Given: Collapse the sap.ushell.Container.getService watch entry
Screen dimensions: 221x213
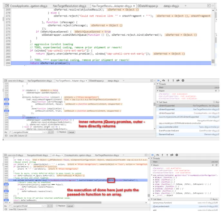Looking at the screenshot, I should pyautogui.click(x=152, y=175).
